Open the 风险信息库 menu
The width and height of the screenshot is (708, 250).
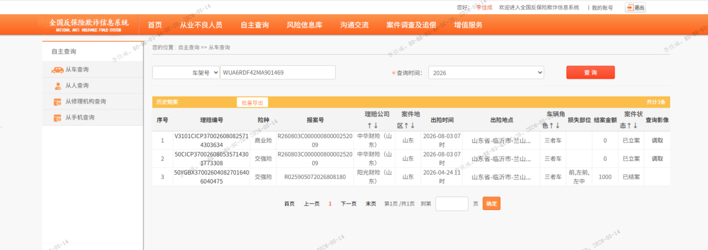[304, 25]
